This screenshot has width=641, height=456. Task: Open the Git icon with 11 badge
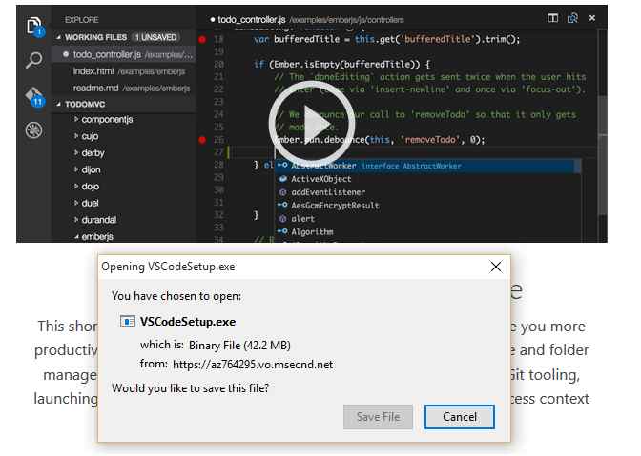(x=34, y=97)
